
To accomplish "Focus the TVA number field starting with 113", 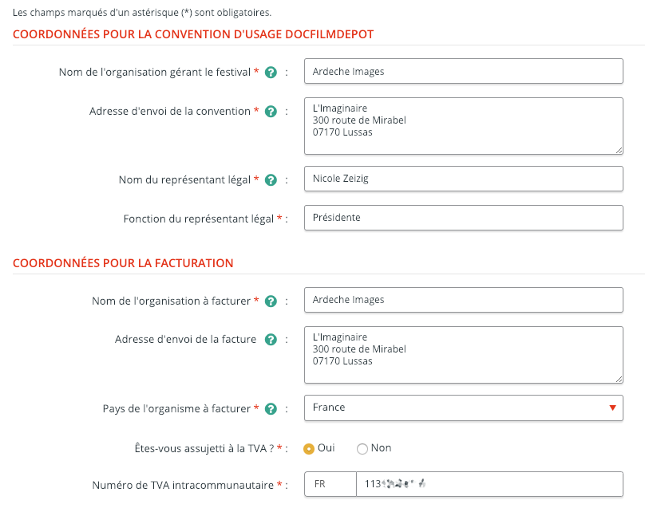I will (489, 484).
